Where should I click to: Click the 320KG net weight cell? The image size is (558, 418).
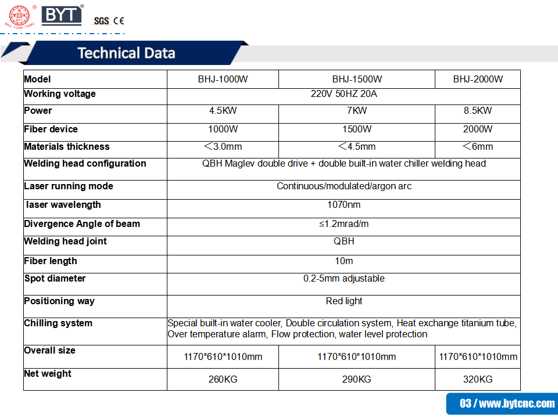pyautogui.click(x=478, y=380)
